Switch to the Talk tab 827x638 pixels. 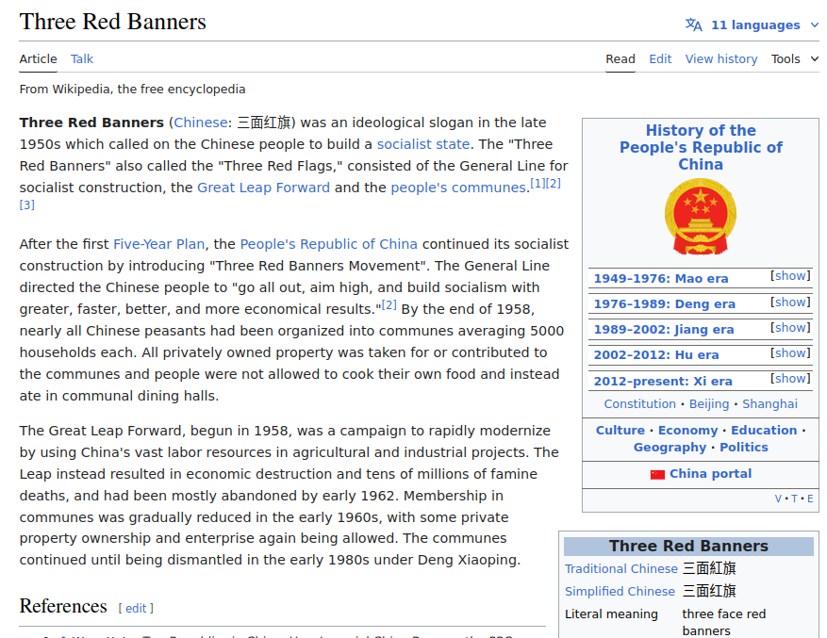(82, 59)
